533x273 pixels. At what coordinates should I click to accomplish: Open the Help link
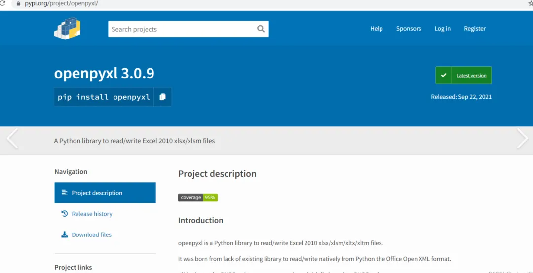(x=376, y=29)
